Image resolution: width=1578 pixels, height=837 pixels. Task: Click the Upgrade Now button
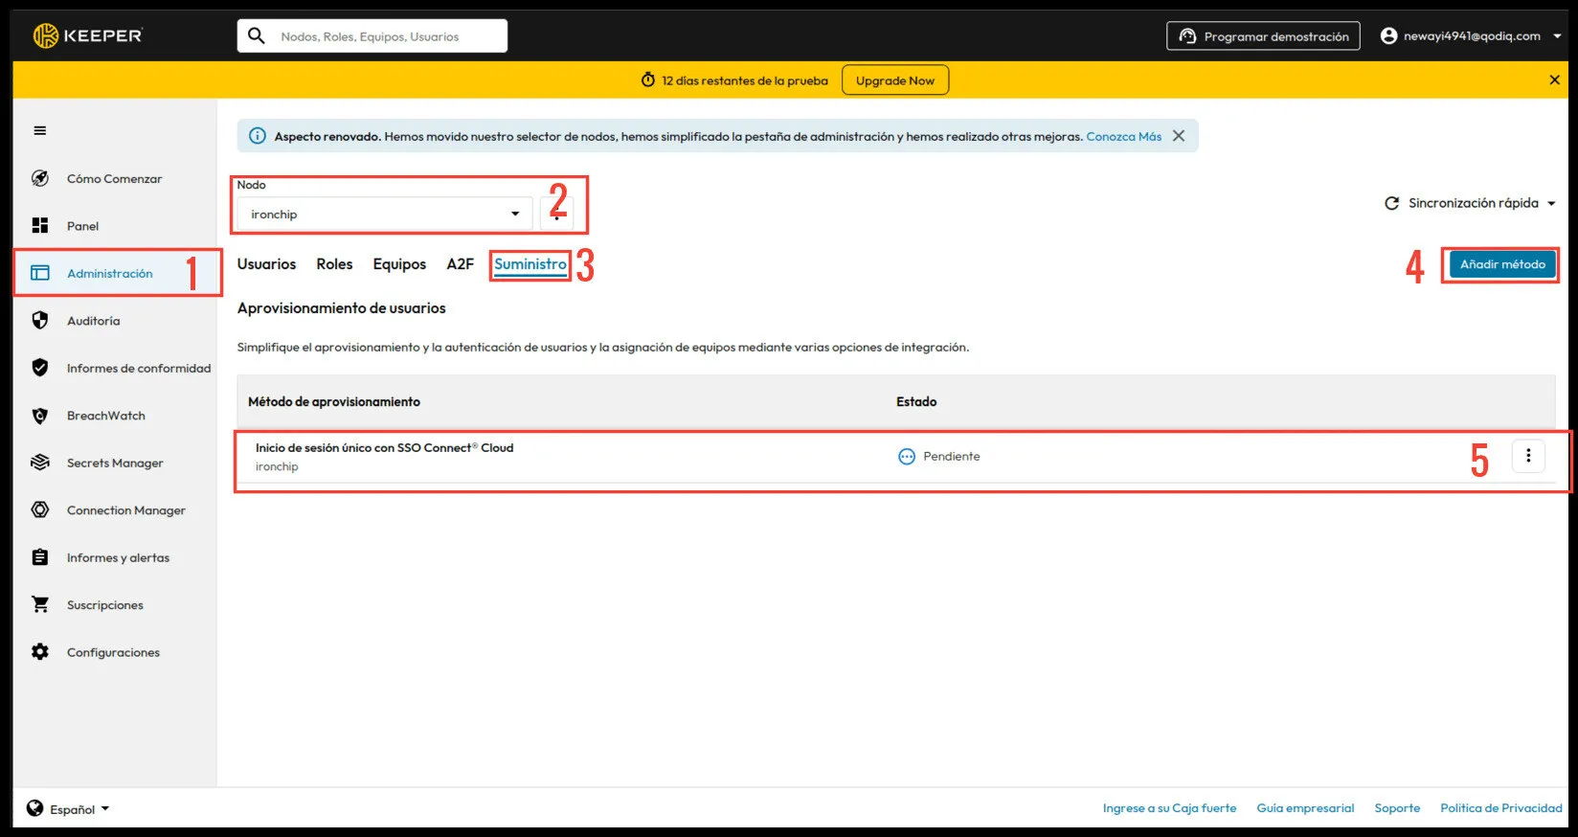click(x=895, y=80)
